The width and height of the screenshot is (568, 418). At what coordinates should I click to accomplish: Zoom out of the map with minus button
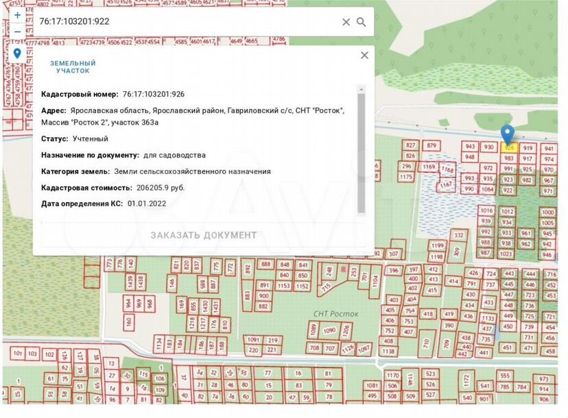pos(17,32)
